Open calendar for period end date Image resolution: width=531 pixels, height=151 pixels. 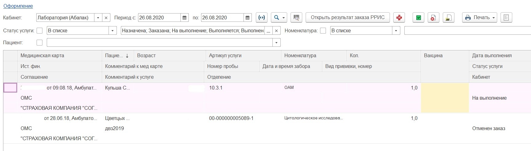[248, 18]
